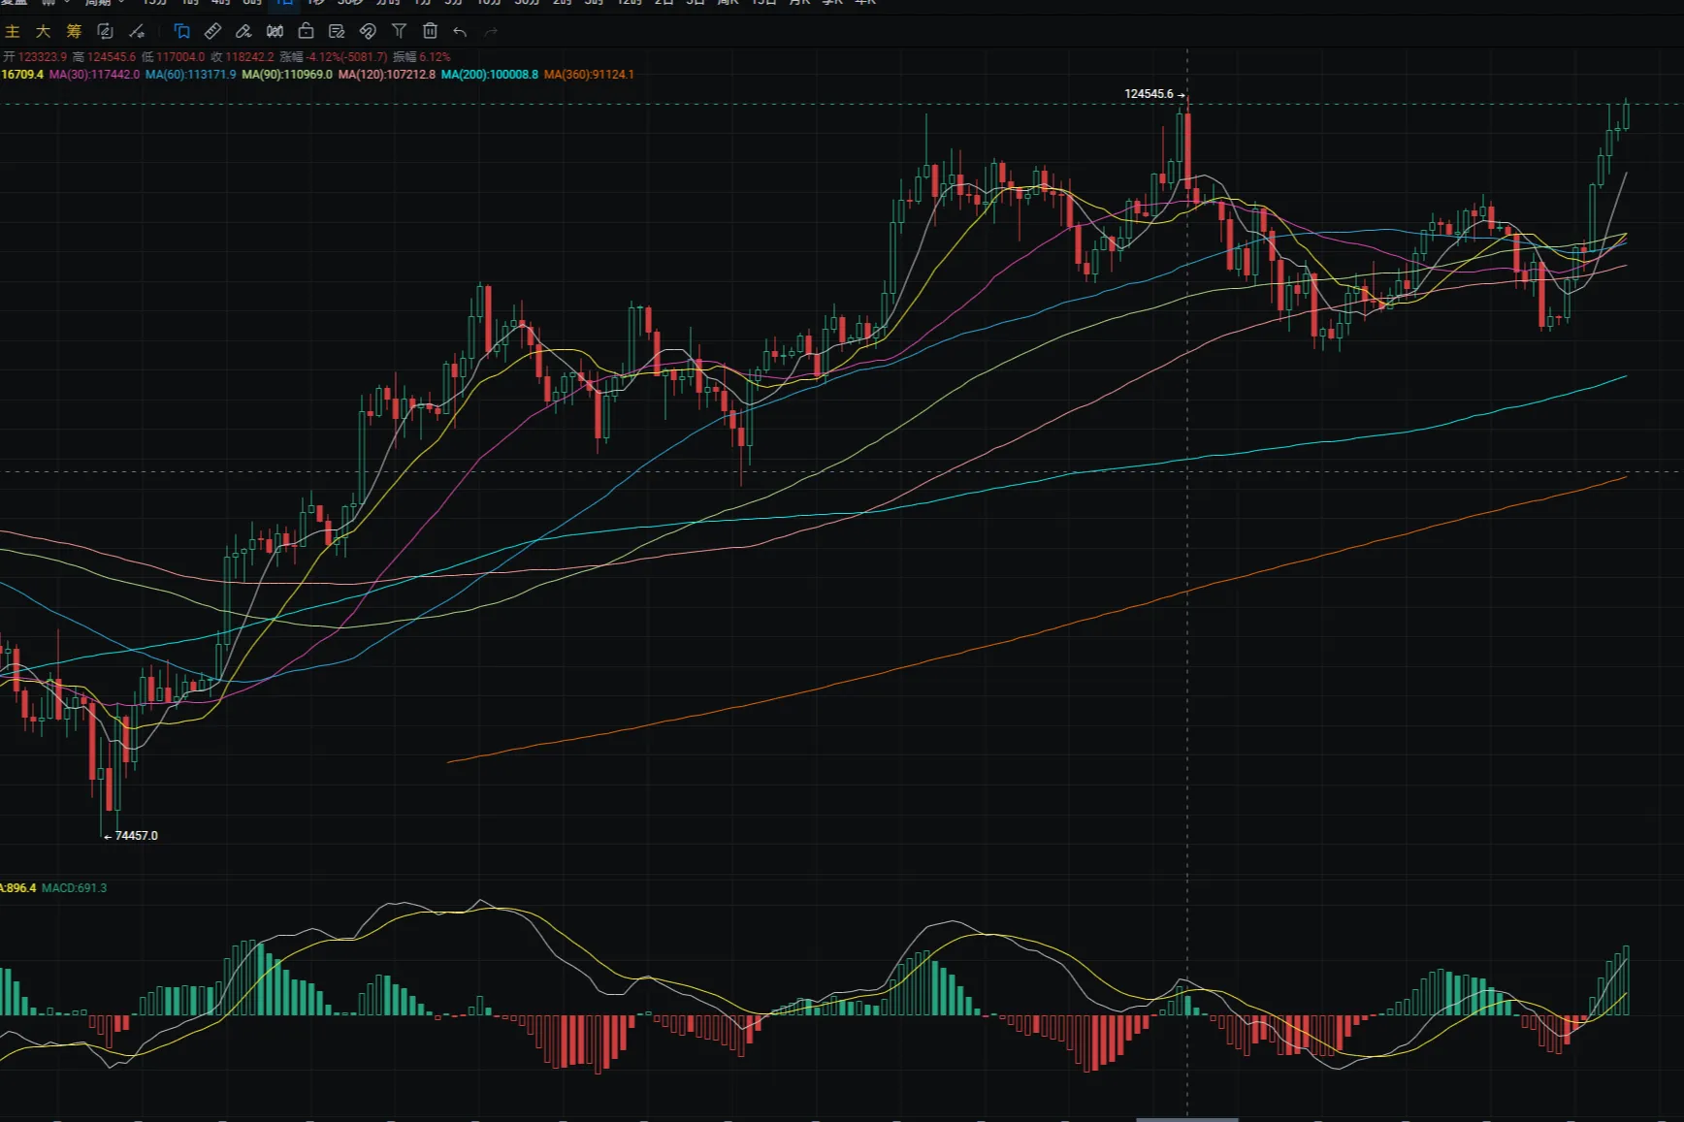Click the 124545.6 high price marker
Image resolution: width=1684 pixels, height=1122 pixels.
pyautogui.click(x=1149, y=94)
